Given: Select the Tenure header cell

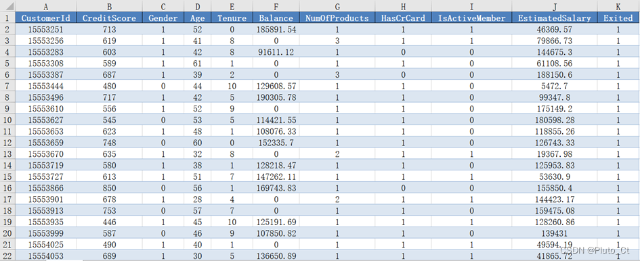Looking at the screenshot, I should click(232, 18).
